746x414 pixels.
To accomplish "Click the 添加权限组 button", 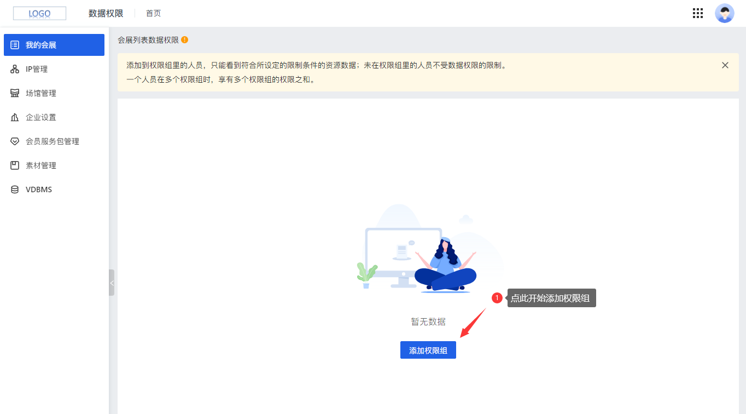I will [428, 350].
